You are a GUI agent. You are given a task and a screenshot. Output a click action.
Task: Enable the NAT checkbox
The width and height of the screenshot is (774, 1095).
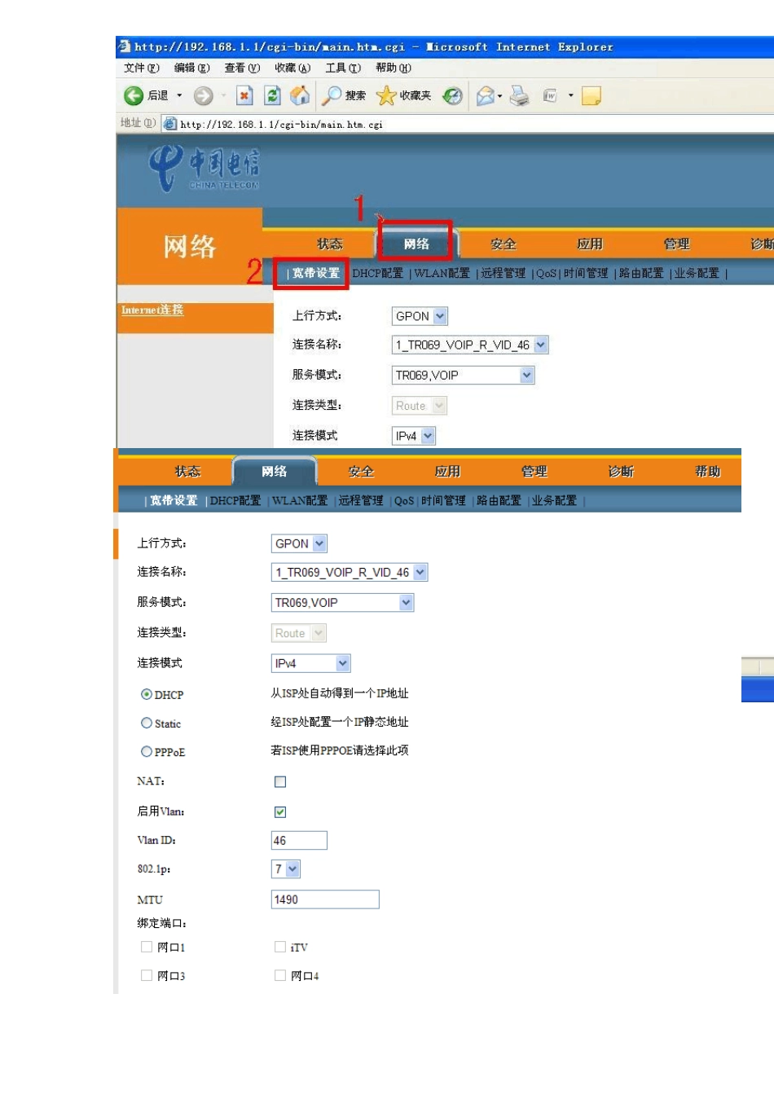click(280, 782)
